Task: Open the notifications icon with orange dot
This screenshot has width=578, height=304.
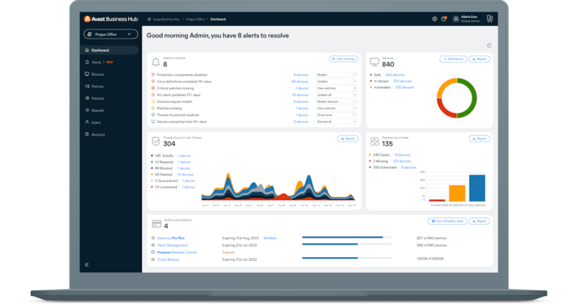Action: 444,19
